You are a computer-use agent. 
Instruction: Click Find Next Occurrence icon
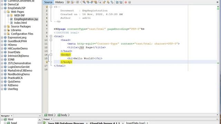coord(92,2)
